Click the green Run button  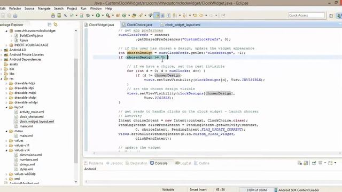[x=98, y=15]
